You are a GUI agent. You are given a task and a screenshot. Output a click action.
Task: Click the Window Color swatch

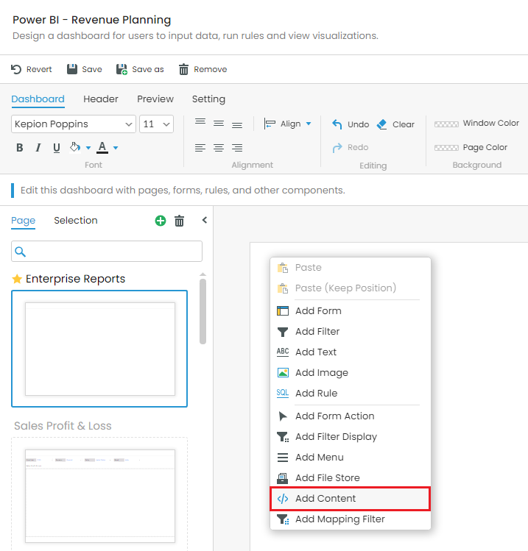[x=446, y=124]
